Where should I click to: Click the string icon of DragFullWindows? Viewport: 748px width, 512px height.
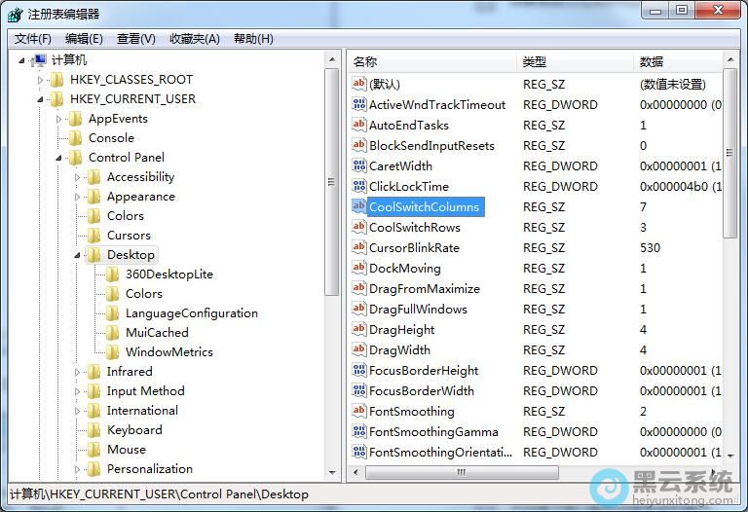(x=358, y=309)
